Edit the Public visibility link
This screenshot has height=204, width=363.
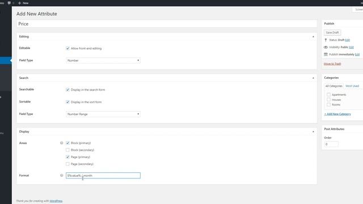coord(351,47)
